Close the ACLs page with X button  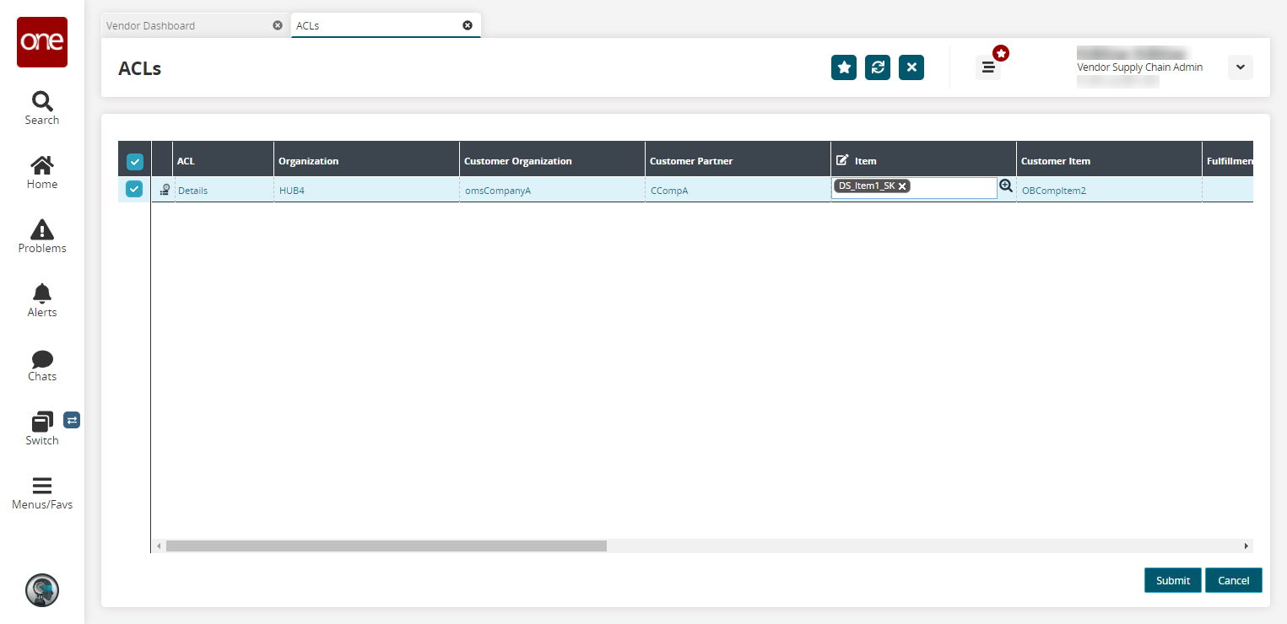coord(911,67)
